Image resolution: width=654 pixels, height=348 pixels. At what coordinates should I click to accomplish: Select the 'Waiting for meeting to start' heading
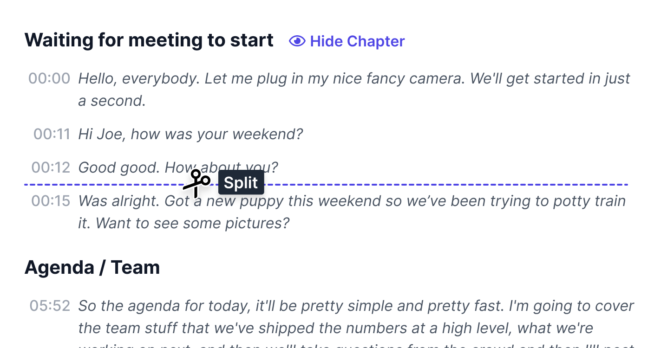coord(149,40)
